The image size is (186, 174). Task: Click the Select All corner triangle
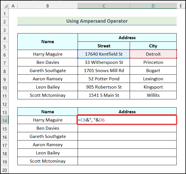[x=6, y=6]
